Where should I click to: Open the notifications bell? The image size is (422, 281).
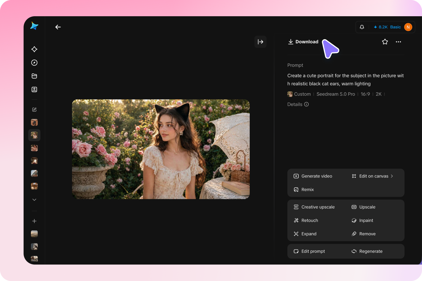[362, 27]
